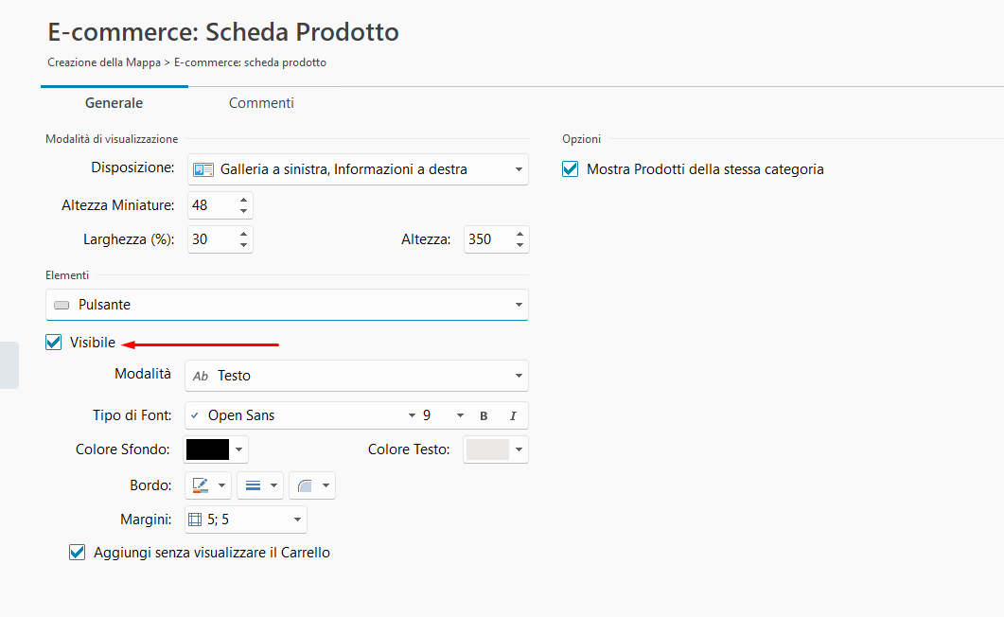Toggle bold for the button font
The width and height of the screenshot is (1004, 617).
484,415
